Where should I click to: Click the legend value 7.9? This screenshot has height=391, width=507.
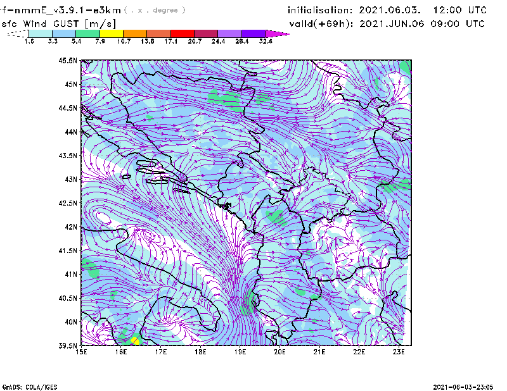coord(100,41)
